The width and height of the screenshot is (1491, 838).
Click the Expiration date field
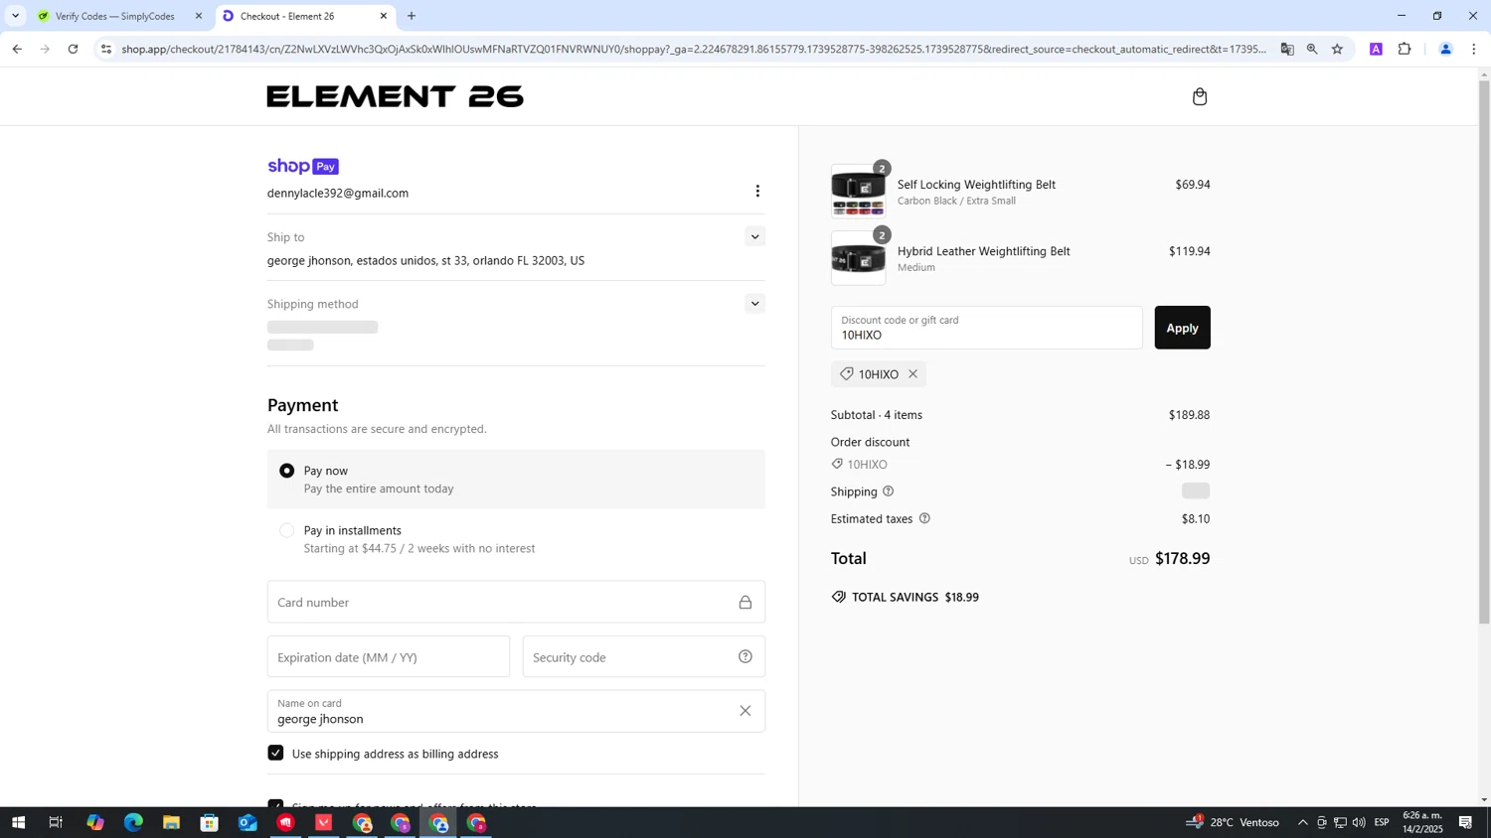(x=389, y=656)
